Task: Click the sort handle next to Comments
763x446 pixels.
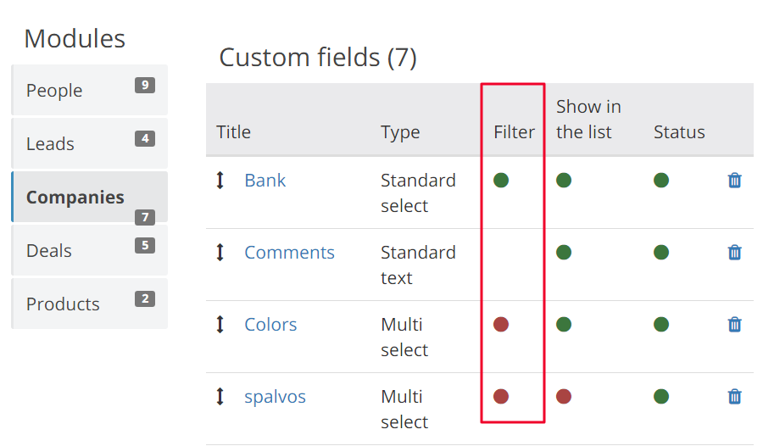Action: tap(220, 252)
